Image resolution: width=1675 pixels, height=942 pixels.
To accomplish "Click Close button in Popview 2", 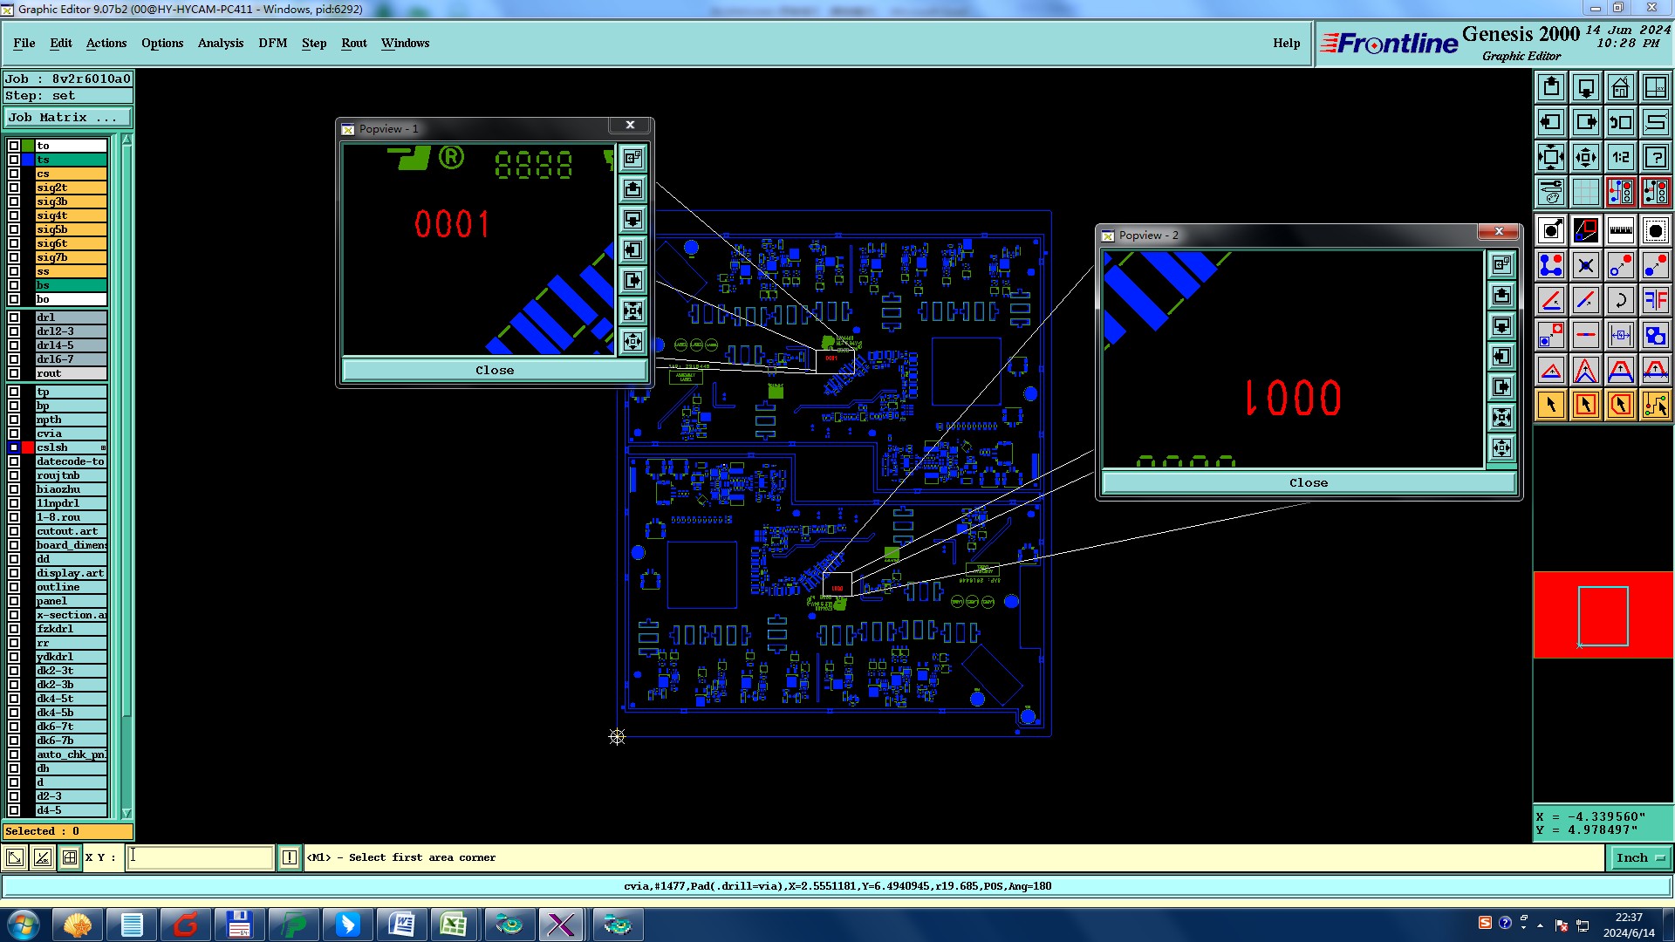I will coord(1309,482).
